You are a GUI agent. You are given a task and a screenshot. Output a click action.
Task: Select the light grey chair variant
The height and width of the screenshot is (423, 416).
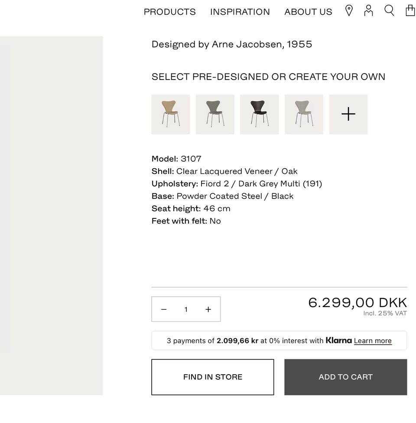pos(304,114)
